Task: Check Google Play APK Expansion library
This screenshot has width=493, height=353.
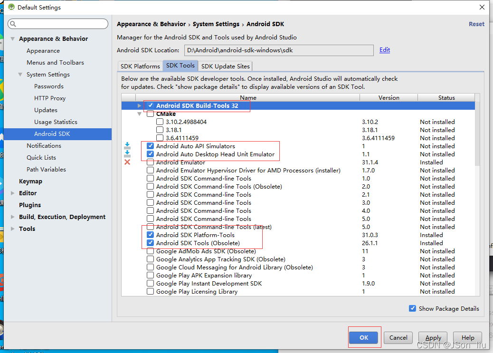Action: pos(150,275)
